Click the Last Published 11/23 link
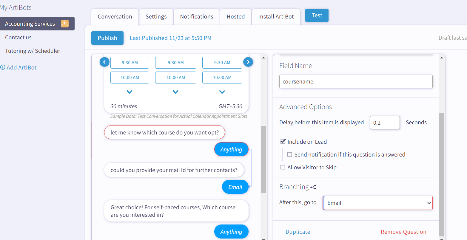 (171, 38)
